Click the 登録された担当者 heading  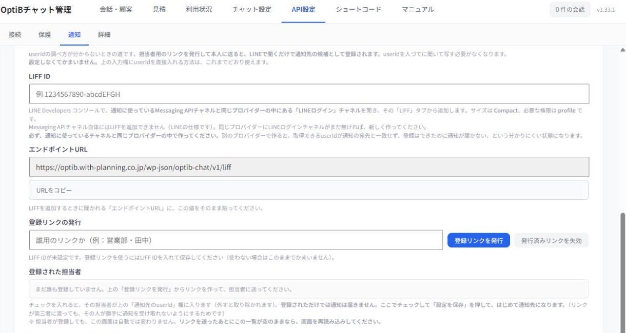click(55, 272)
